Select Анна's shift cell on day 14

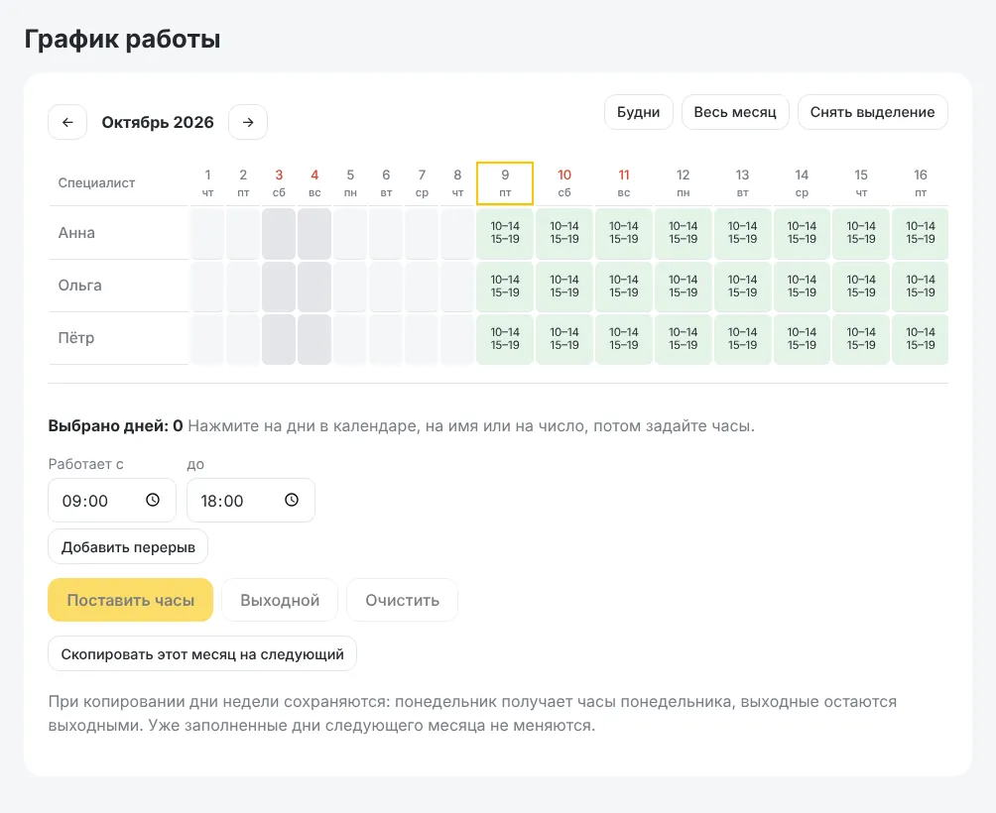[802, 233]
